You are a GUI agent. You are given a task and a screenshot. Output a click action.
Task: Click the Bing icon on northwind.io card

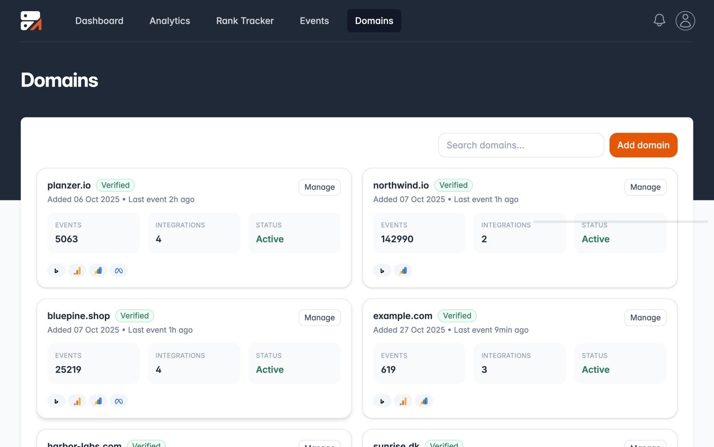[382, 270]
